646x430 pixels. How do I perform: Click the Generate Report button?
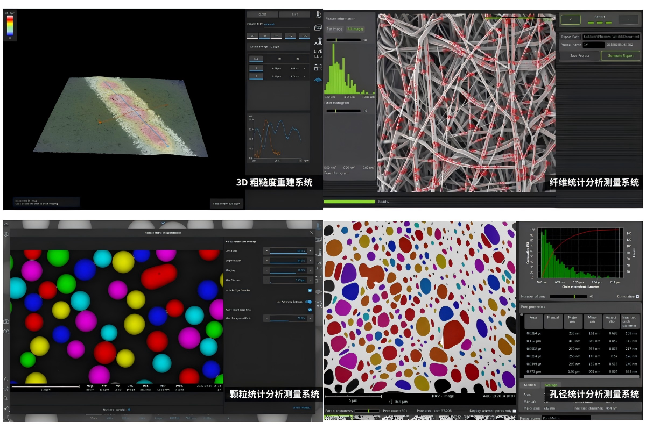click(x=620, y=56)
